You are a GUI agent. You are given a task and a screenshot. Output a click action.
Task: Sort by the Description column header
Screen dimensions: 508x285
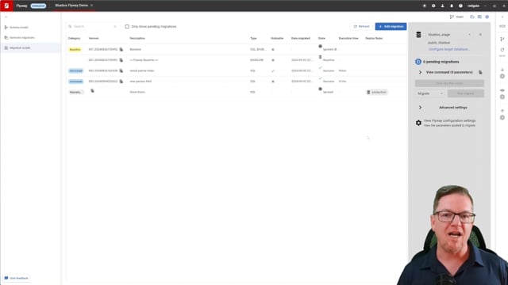[137, 39]
